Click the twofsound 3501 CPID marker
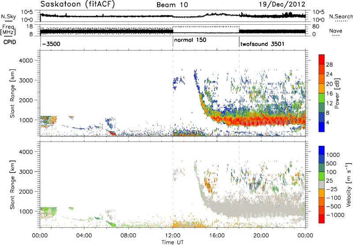This screenshot has width=353, height=245. tap(262, 44)
